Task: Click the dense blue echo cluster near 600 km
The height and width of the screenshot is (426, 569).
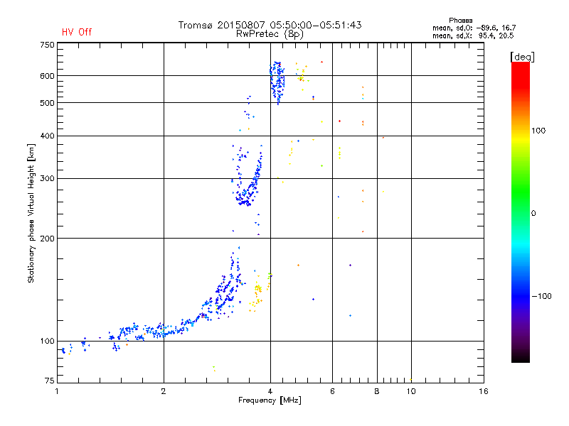Action: pos(277,82)
